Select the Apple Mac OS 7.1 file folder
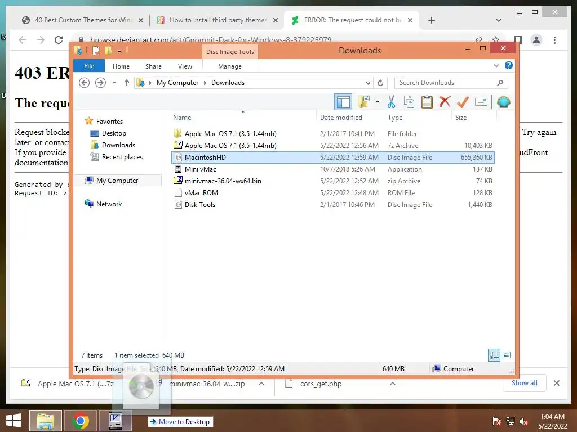 pyautogui.click(x=332, y=134)
